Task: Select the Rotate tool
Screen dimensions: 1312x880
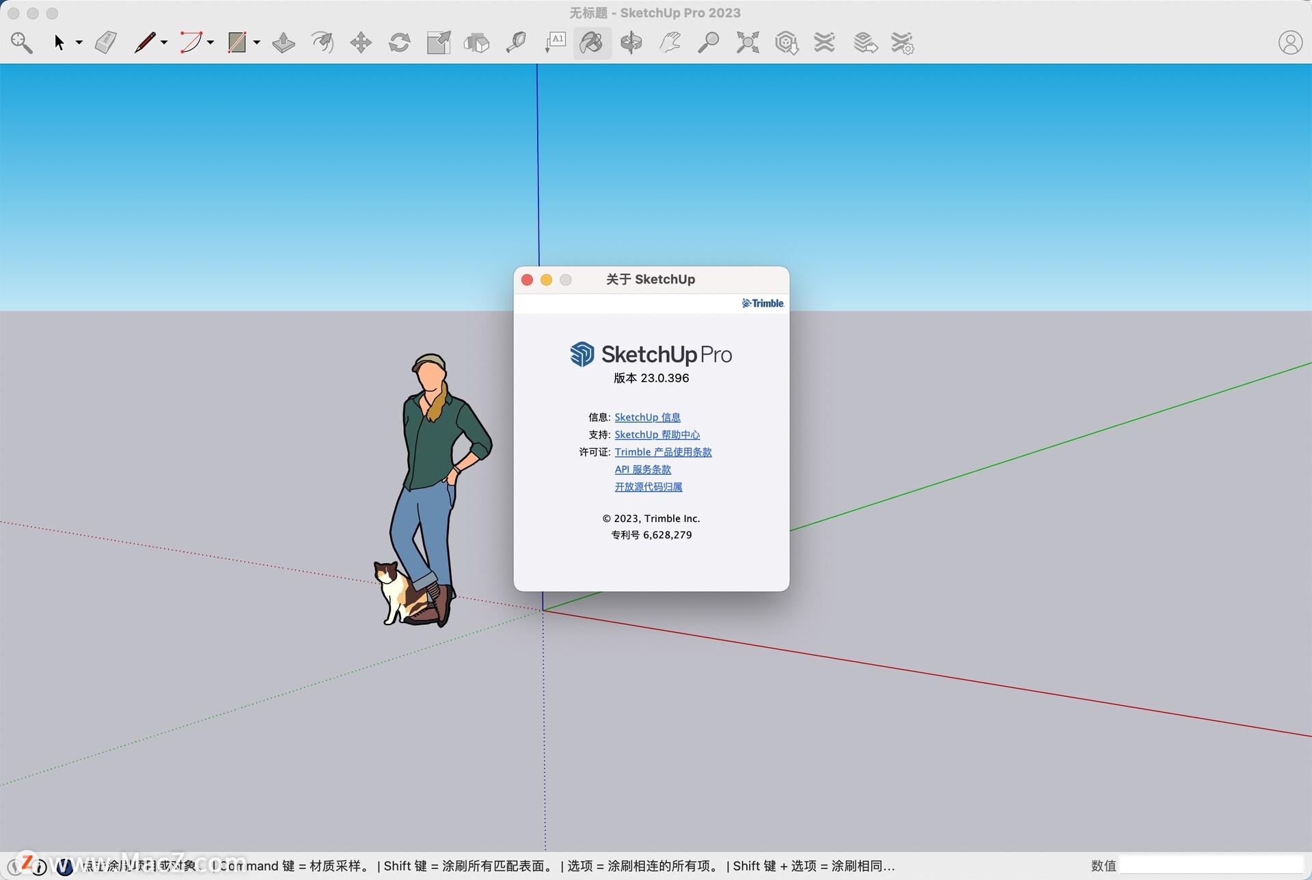Action: point(400,42)
